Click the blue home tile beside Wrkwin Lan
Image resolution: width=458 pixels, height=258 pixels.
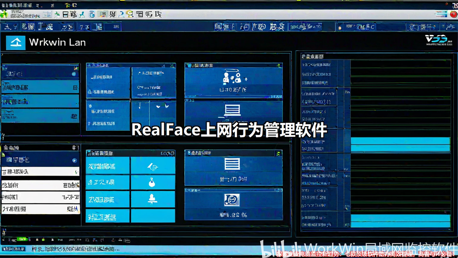pyautogui.click(x=15, y=43)
